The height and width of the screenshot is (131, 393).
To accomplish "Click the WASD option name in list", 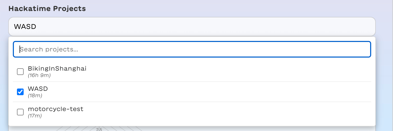I will click(x=38, y=89).
